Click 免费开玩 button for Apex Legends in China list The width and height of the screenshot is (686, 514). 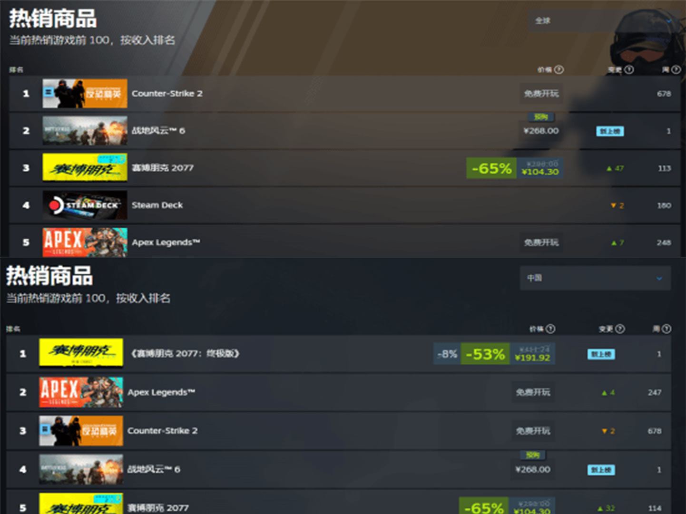pyautogui.click(x=533, y=392)
